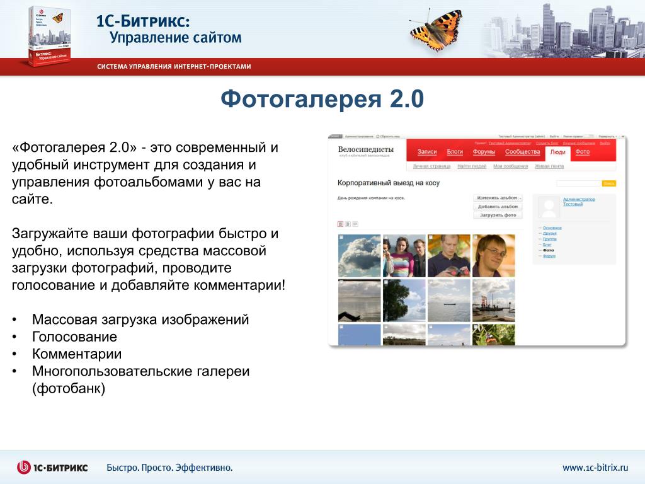Tick the checkbox on the three people photo
The width and height of the screenshot is (645, 484).
click(x=386, y=238)
